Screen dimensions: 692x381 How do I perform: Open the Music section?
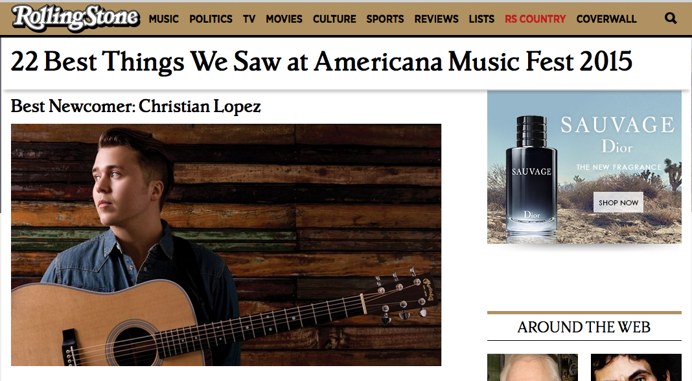coord(164,19)
